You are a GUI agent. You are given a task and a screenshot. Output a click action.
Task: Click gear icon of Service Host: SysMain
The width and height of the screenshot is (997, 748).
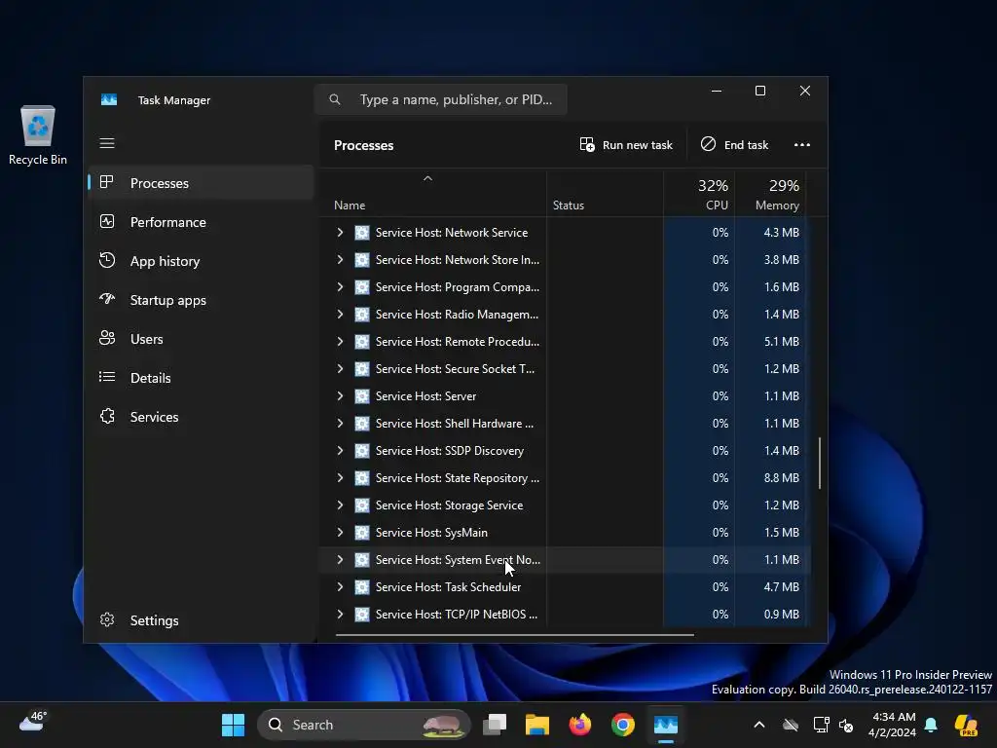click(x=362, y=533)
